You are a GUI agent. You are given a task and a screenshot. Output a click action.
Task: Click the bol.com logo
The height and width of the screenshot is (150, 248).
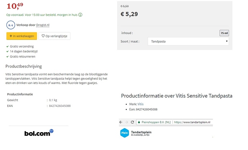(39, 133)
